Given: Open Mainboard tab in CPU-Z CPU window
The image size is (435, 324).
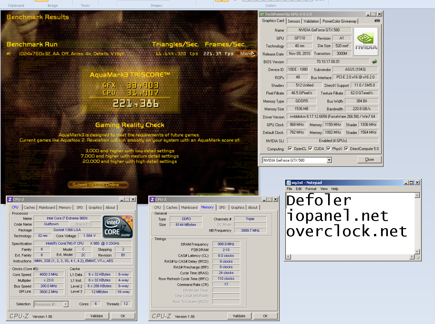Looking at the screenshot, I should (x=47, y=208).
